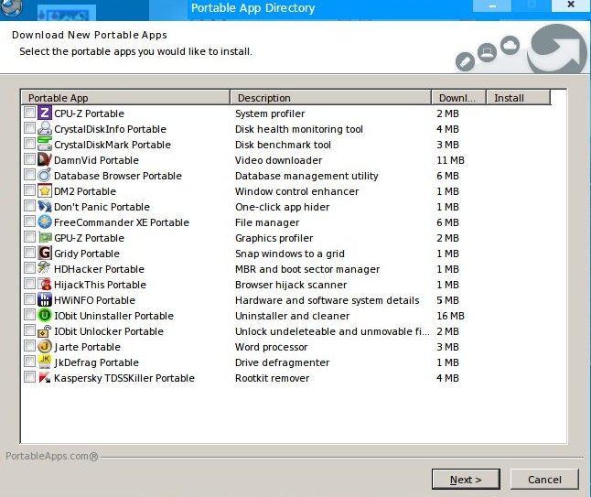Viewport: 591px width, 497px height.
Task: Click the IObit Uninstaller Portable icon
Action: coord(45,315)
